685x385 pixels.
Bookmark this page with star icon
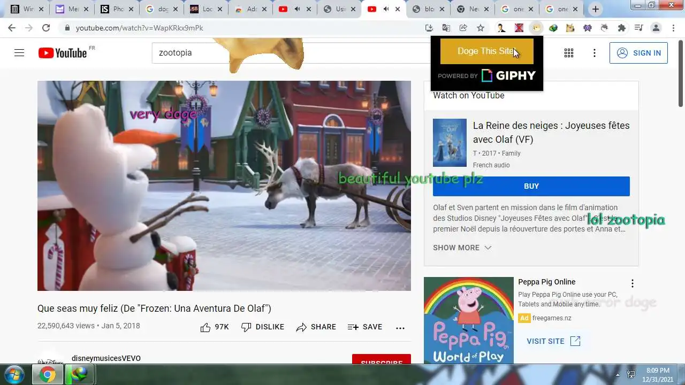[481, 28]
